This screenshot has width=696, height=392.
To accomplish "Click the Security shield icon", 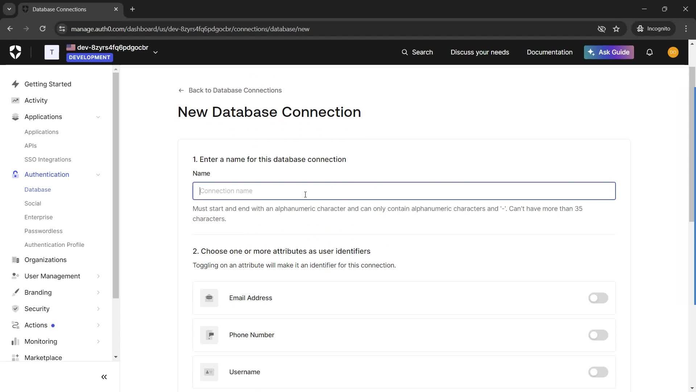I will (x=15, y=309).
